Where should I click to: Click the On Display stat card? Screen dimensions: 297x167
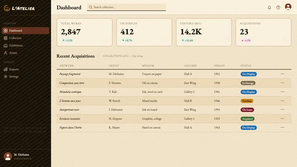(x=144, y=32)
